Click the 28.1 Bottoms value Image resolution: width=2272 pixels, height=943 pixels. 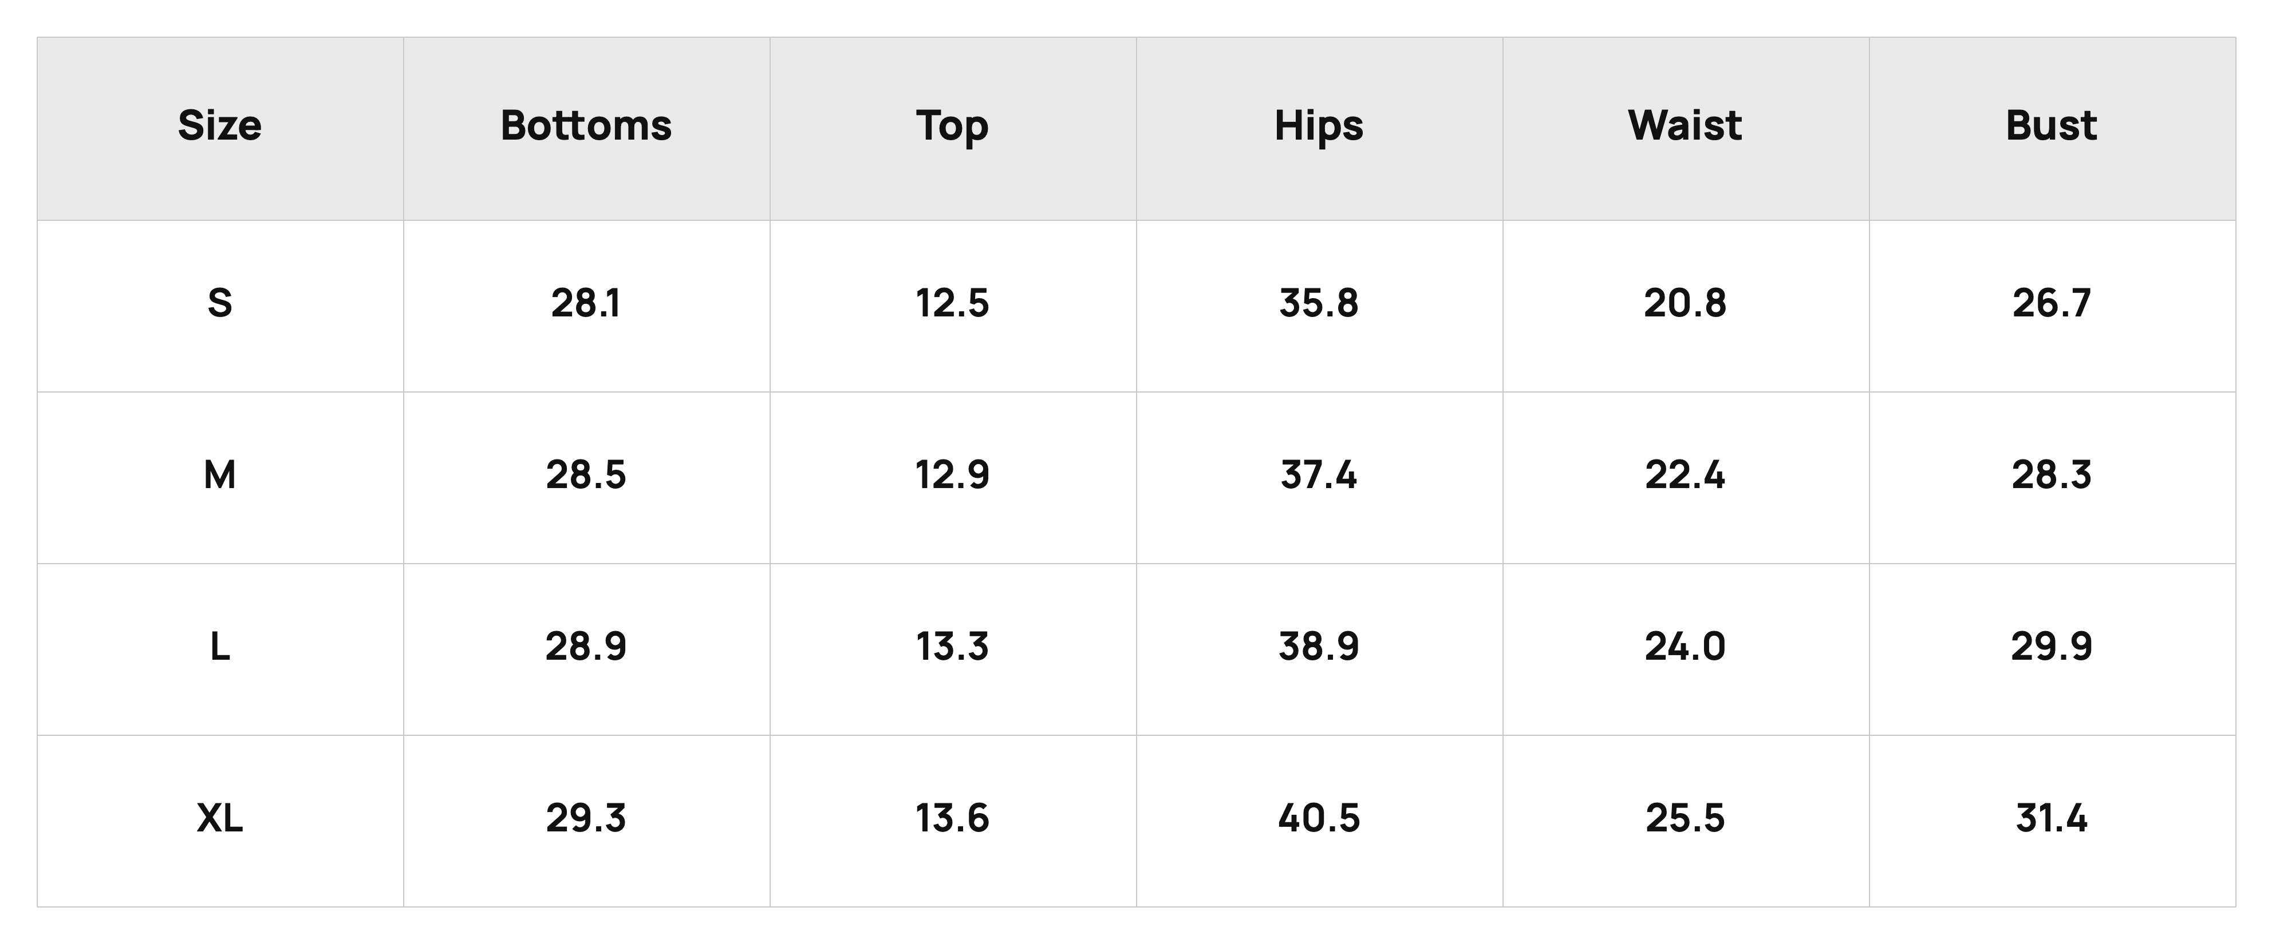[586, 304]
